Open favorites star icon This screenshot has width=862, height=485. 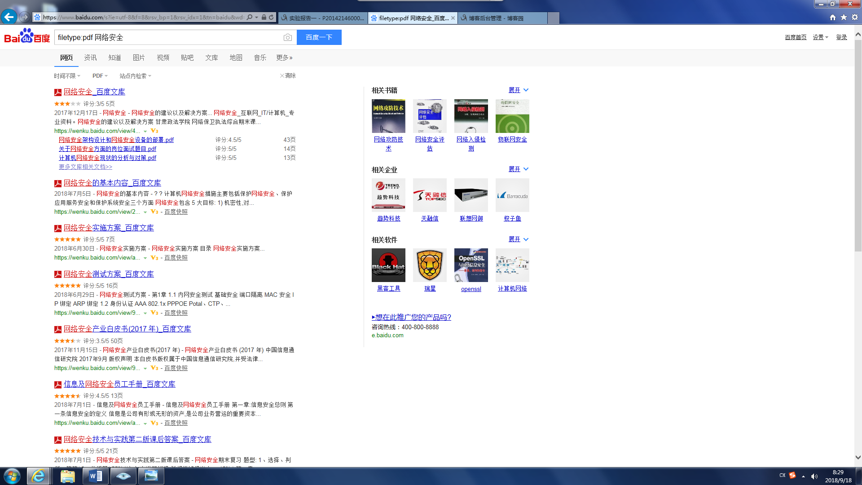[844, 18]
